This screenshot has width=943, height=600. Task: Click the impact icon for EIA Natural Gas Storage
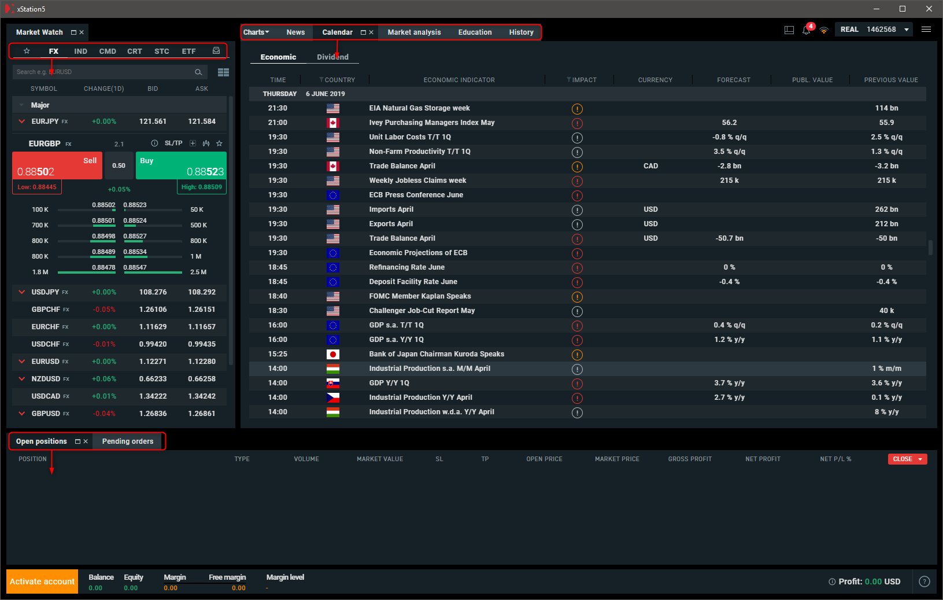pyautogui.click(x=577, y=108)
